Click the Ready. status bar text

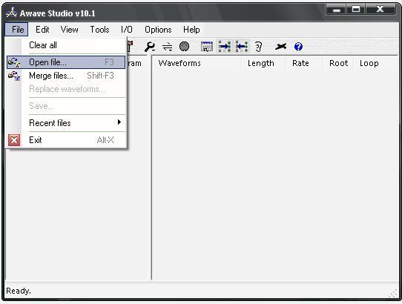click(19, 291)
